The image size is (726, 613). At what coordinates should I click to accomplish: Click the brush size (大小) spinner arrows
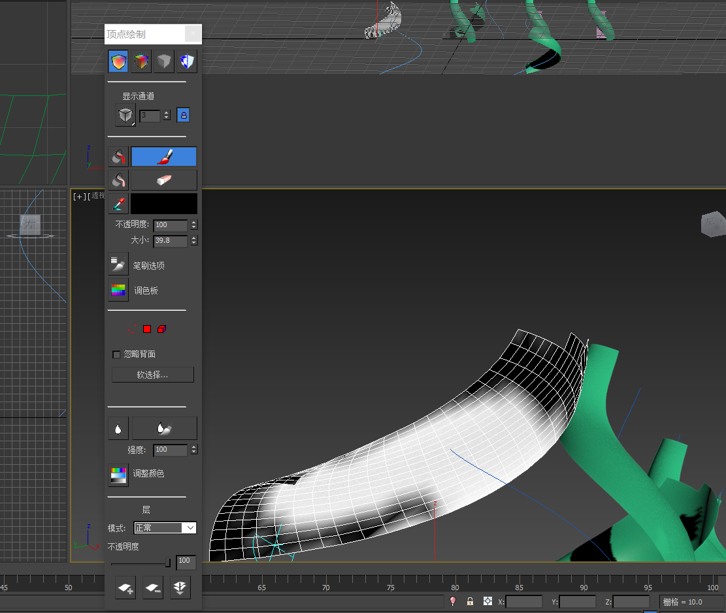click(193, 241)
